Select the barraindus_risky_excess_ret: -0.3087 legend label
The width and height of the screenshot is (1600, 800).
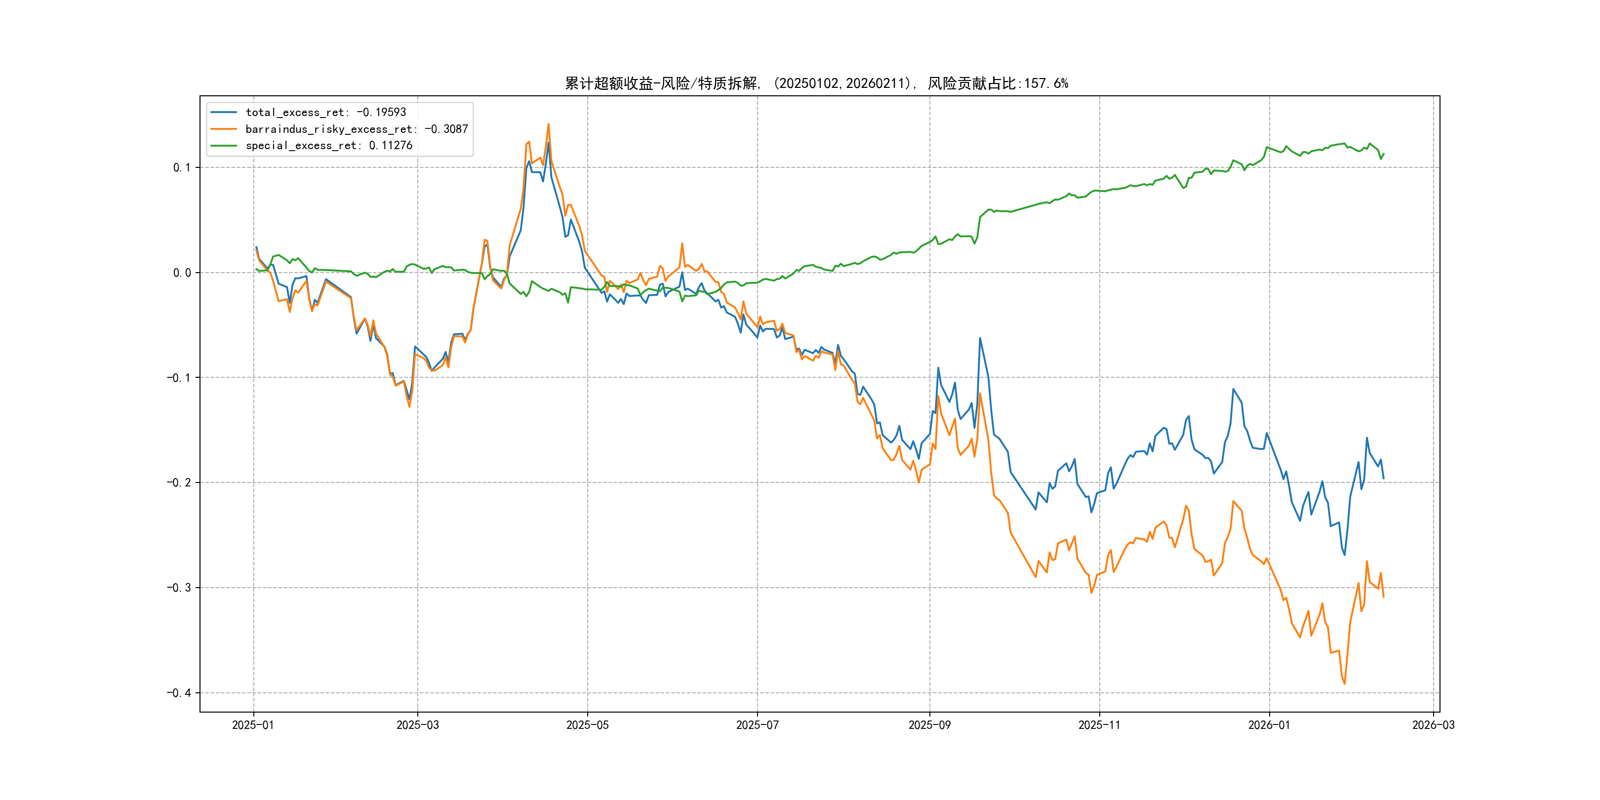(357, 129)
